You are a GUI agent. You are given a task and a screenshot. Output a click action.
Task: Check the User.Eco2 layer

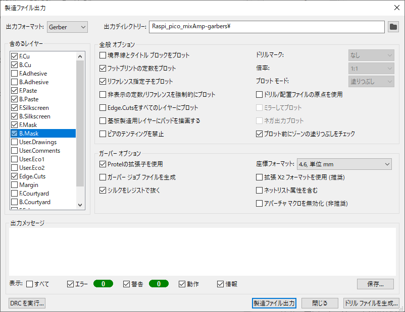15,168
